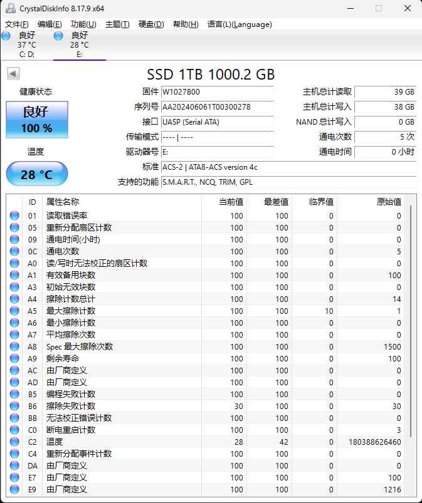The width and height of the screenshot is (422, 503).
Task: Select raw value 1216 in E9 row
Action: (x=393, y=489)
